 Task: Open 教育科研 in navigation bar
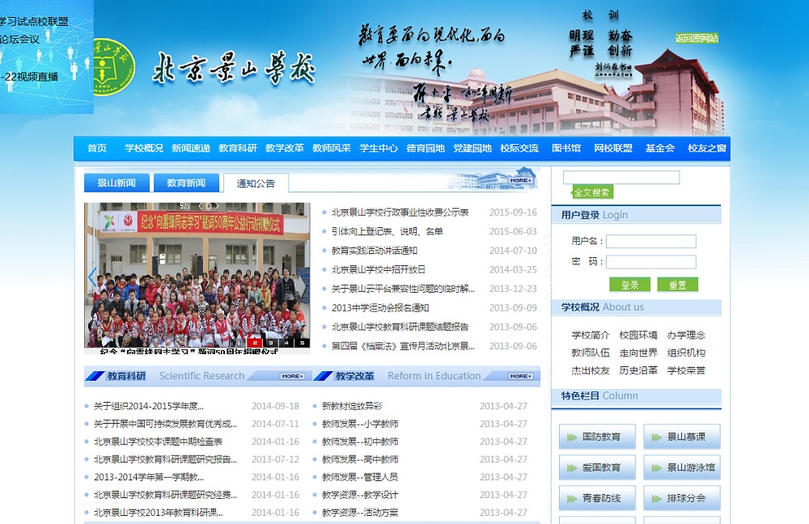(238, 148)
